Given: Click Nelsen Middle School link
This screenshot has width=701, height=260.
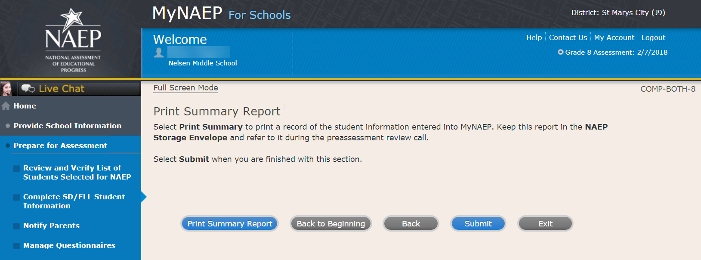Looking at the screenshot, I should pos(203,63).
